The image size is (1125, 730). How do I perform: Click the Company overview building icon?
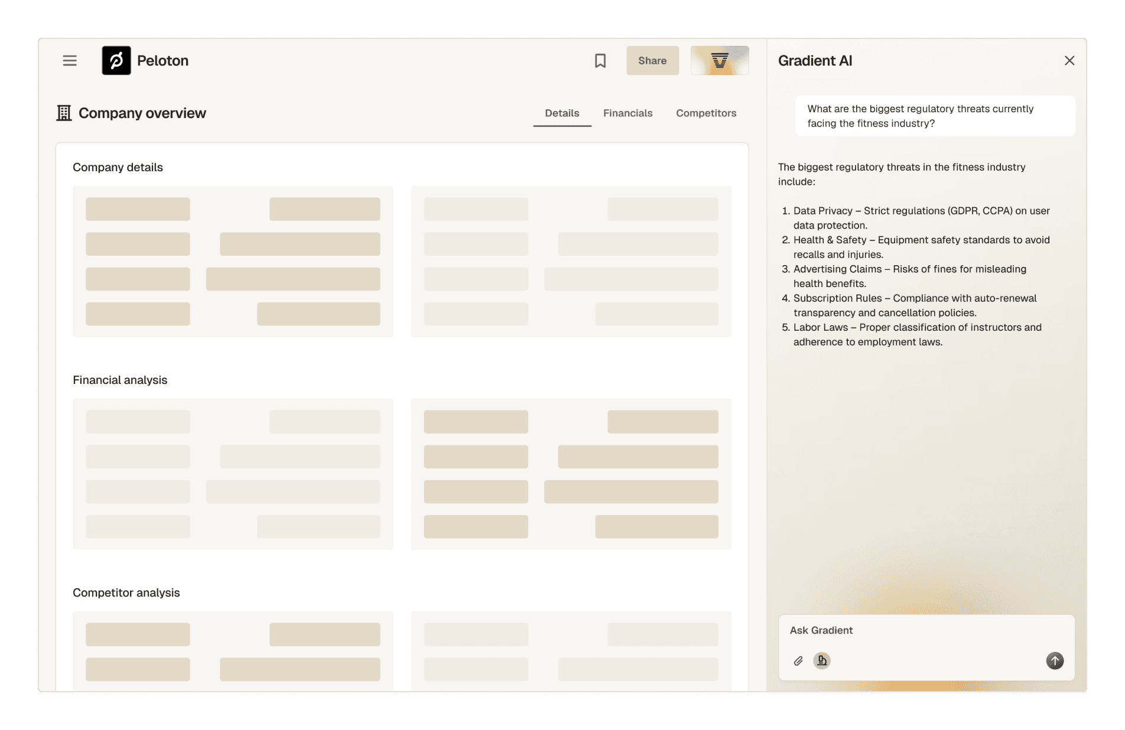(x=64, y=113)
